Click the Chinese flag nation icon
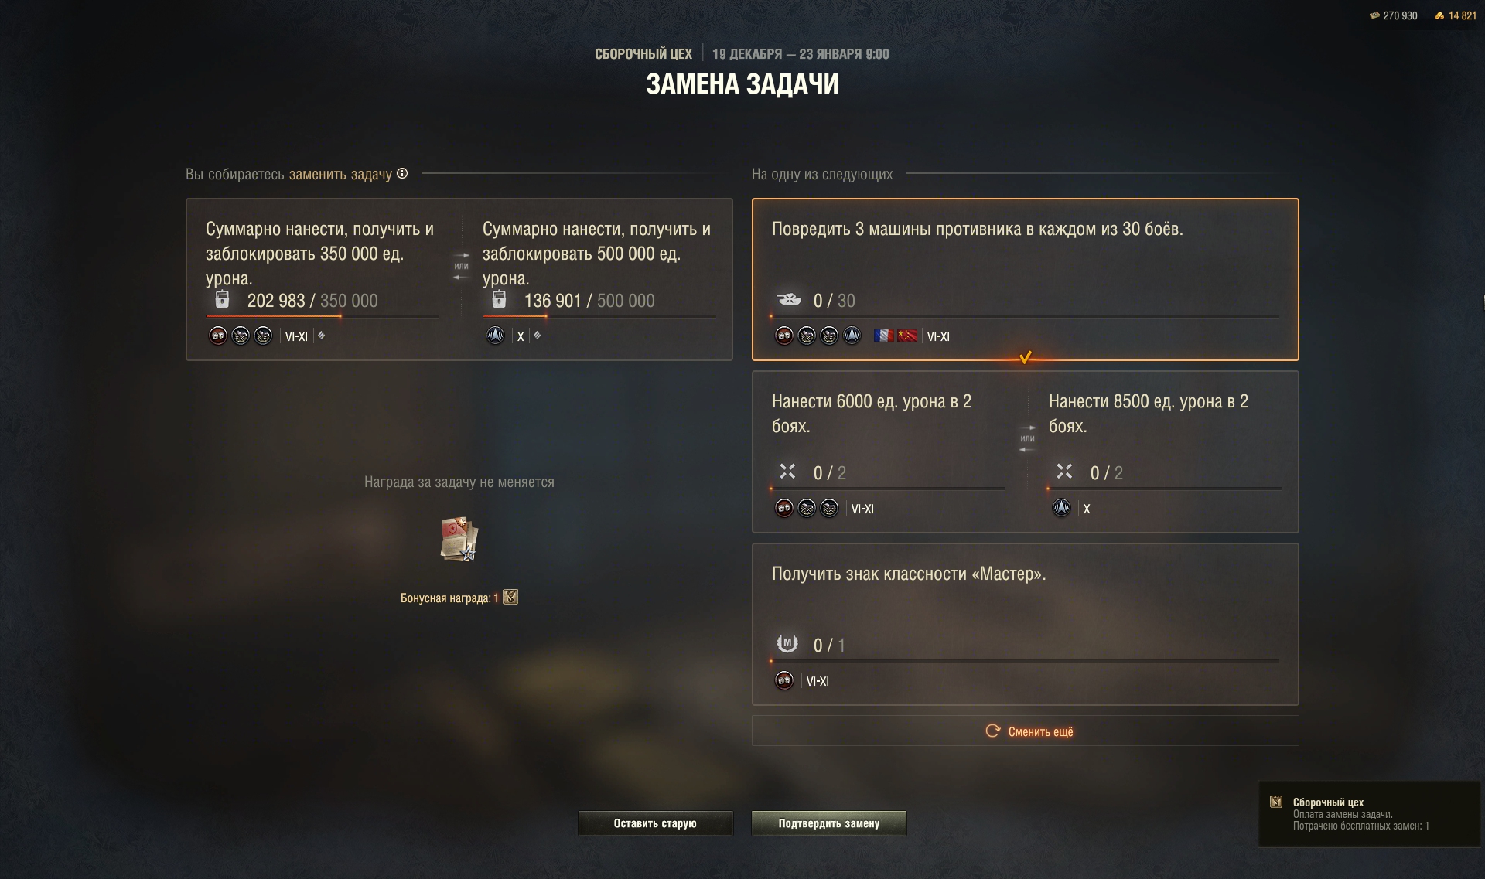 pos(907,336)
